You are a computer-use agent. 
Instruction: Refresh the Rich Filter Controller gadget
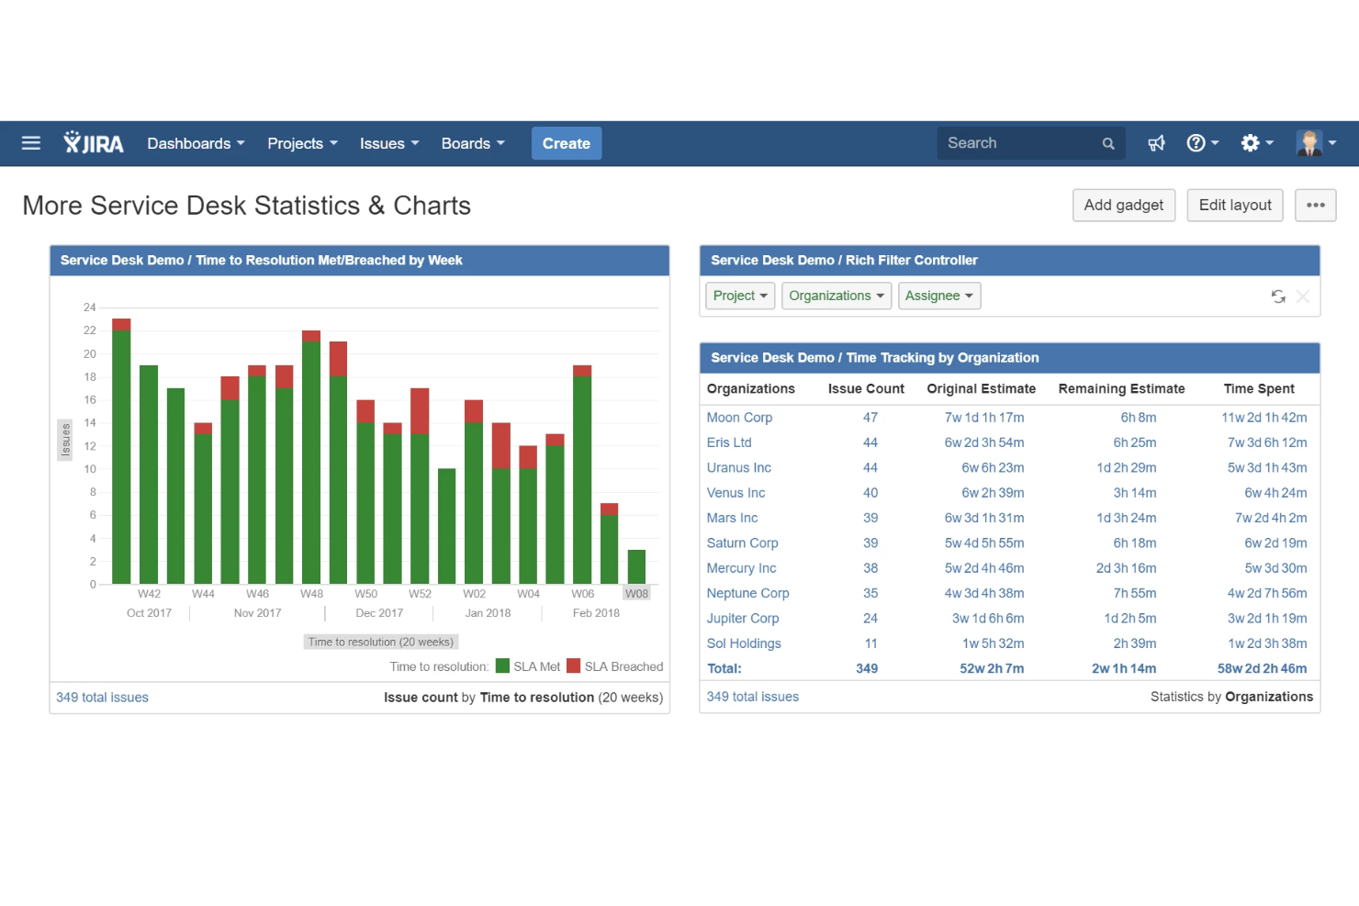1278,296
